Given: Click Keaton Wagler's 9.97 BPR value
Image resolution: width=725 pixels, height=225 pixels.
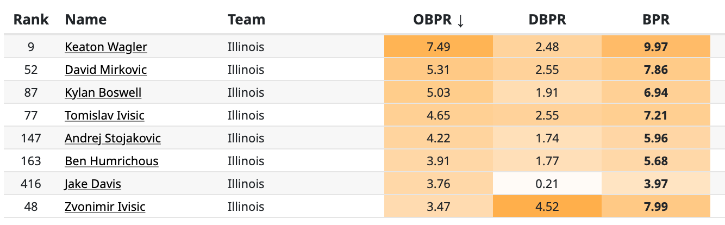Looking at the screenshot, I should click(655, 47).
